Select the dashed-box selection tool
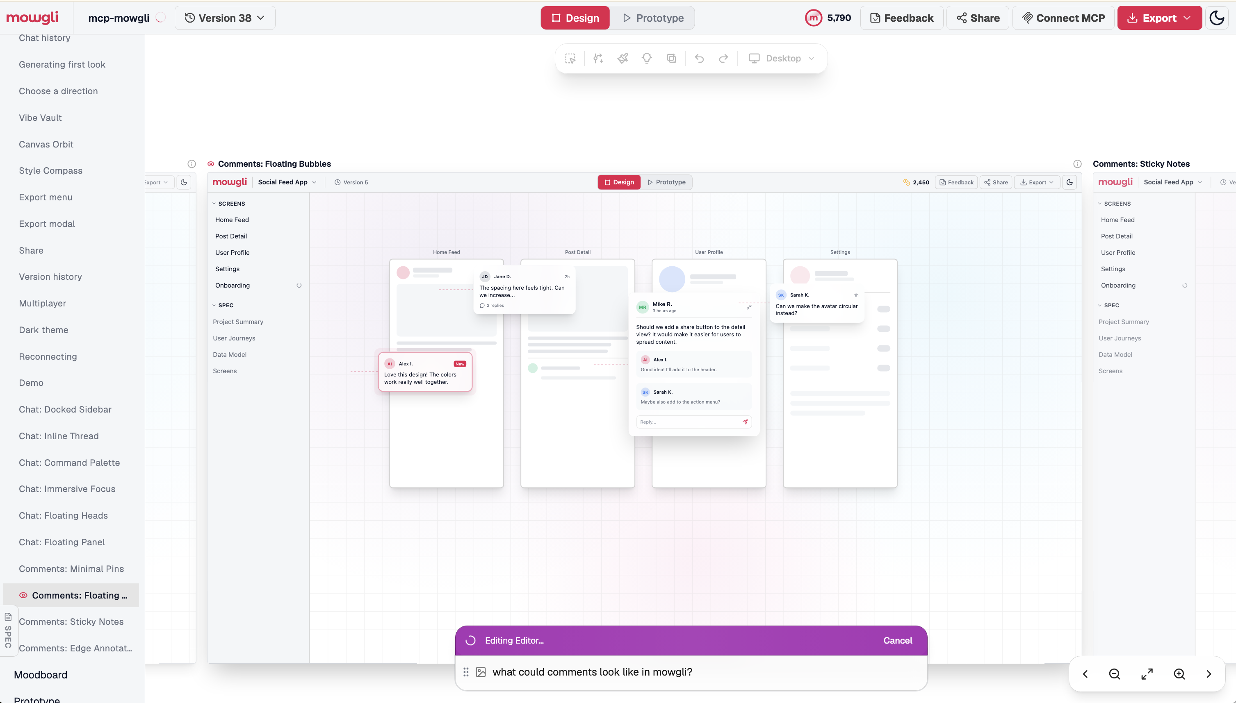 [x=570, y=59]
